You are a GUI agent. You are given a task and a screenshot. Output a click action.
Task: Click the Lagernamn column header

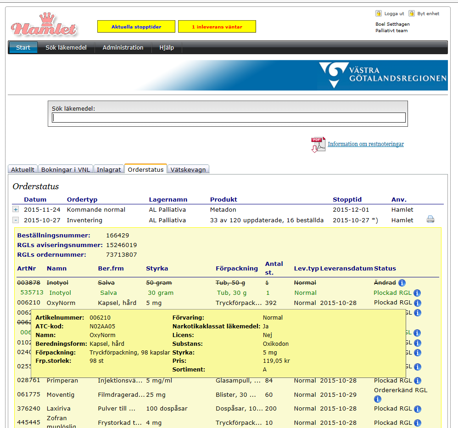click(168, 199)
